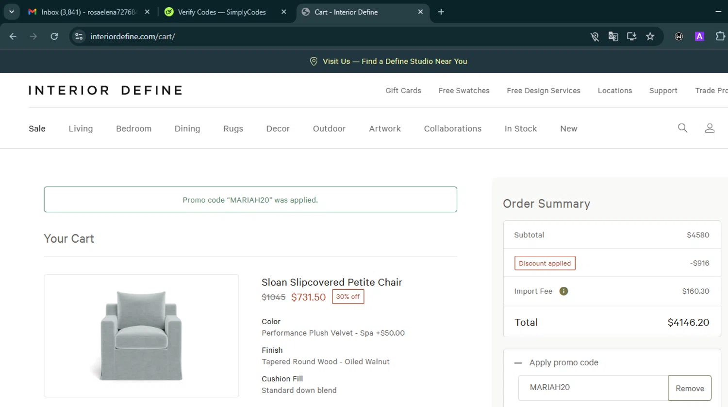
Task: Open the tab search dropdown arrow
Action: [x=12, y=12]
